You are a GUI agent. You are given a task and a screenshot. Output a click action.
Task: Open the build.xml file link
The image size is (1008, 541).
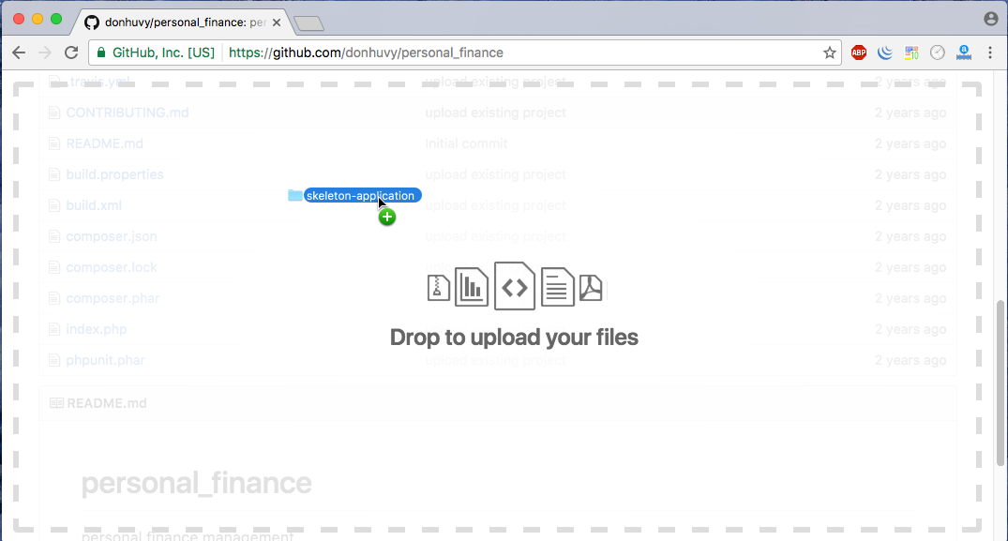click(x=94, y=205)
